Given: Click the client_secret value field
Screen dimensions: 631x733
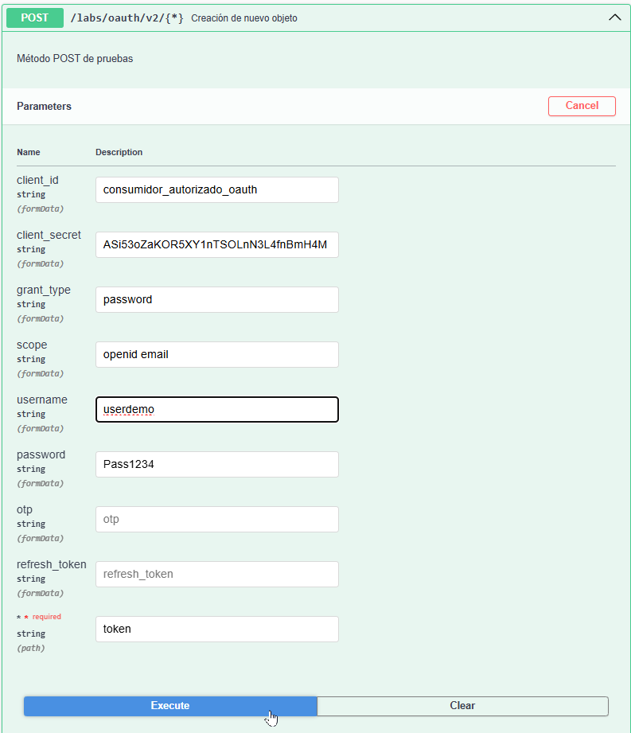Looking at the screenshot, I should 216,244.
